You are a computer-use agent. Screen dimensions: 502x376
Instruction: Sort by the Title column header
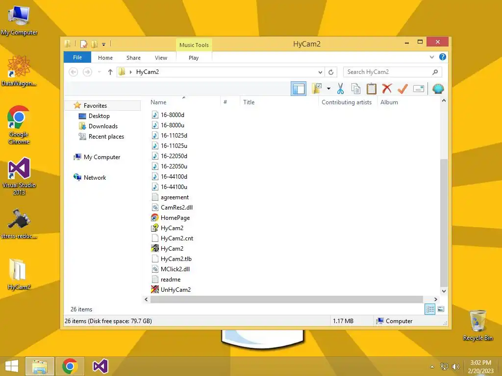click(x=249, y=102)
